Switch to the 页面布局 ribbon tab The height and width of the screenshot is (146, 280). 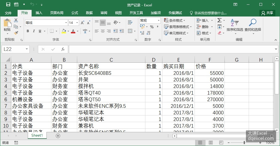click(x=57, y=13)
